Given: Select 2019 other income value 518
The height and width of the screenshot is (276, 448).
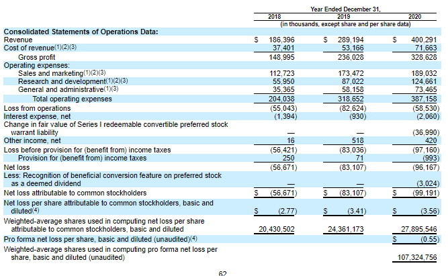Looking at the screenshot, I should coord(358,140).
